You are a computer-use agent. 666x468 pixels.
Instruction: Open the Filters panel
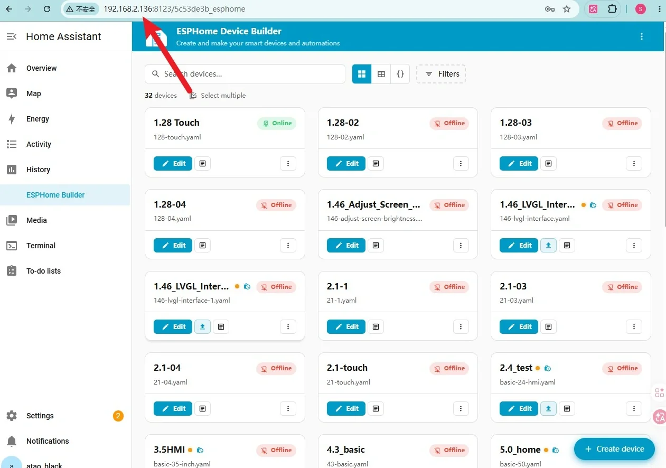pos(441,74)
